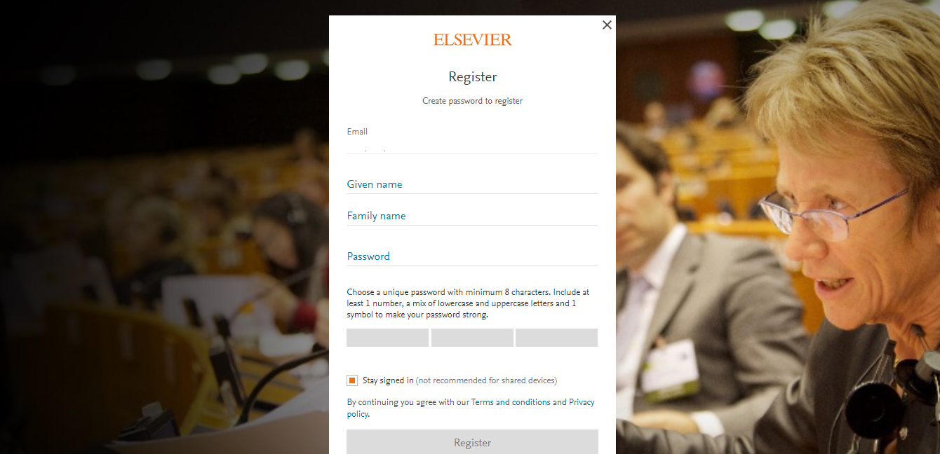Screen dimensions: 940x454
Task: Click the small Email label above the field
Action: (x=357, y=132)
